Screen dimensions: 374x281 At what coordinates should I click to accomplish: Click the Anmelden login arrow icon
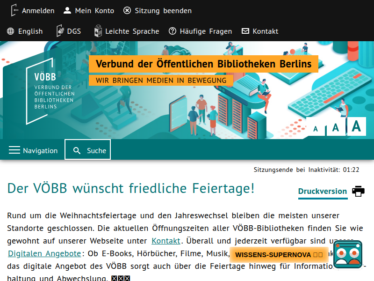15,10
